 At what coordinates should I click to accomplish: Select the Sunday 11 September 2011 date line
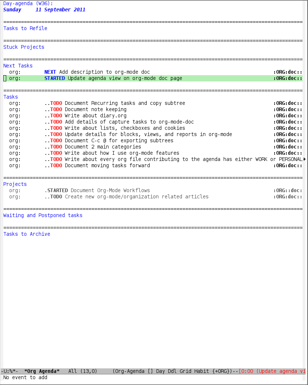(44, 10)
